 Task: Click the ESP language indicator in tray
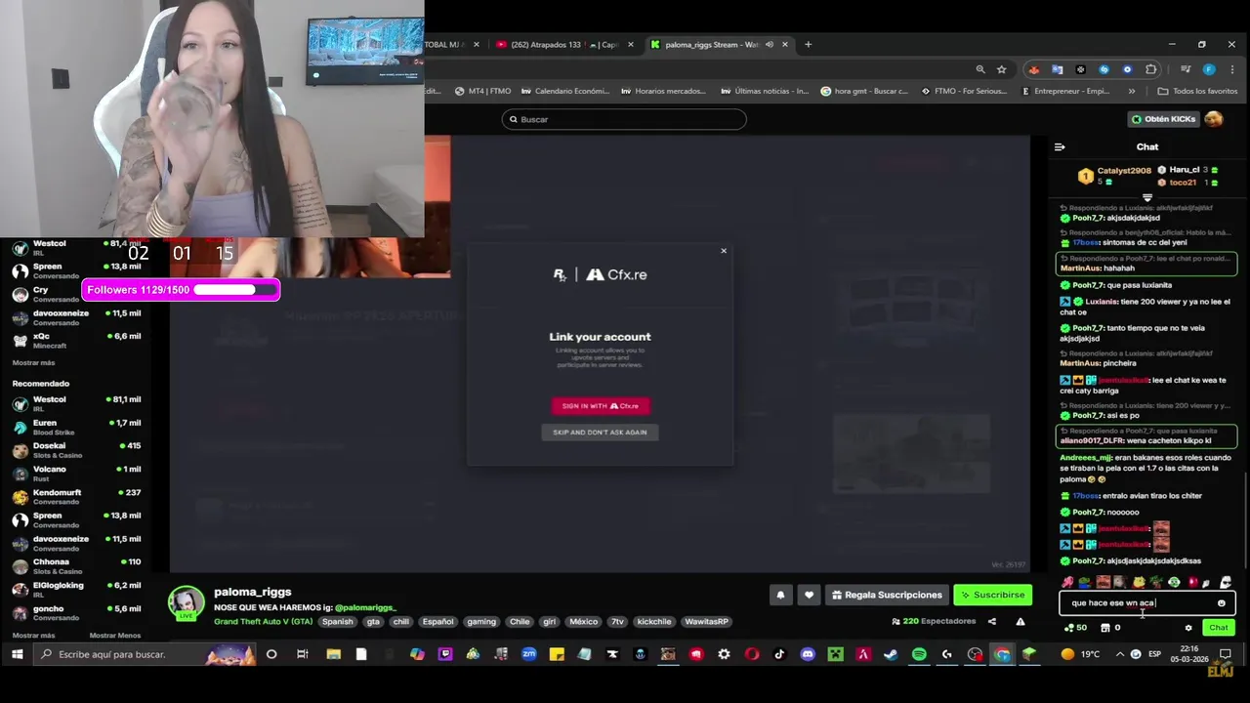point(1155,654)
